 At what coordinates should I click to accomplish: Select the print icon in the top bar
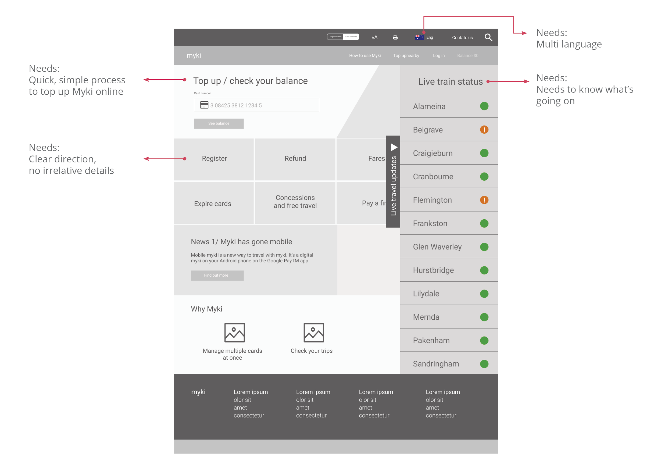[395, 37]
